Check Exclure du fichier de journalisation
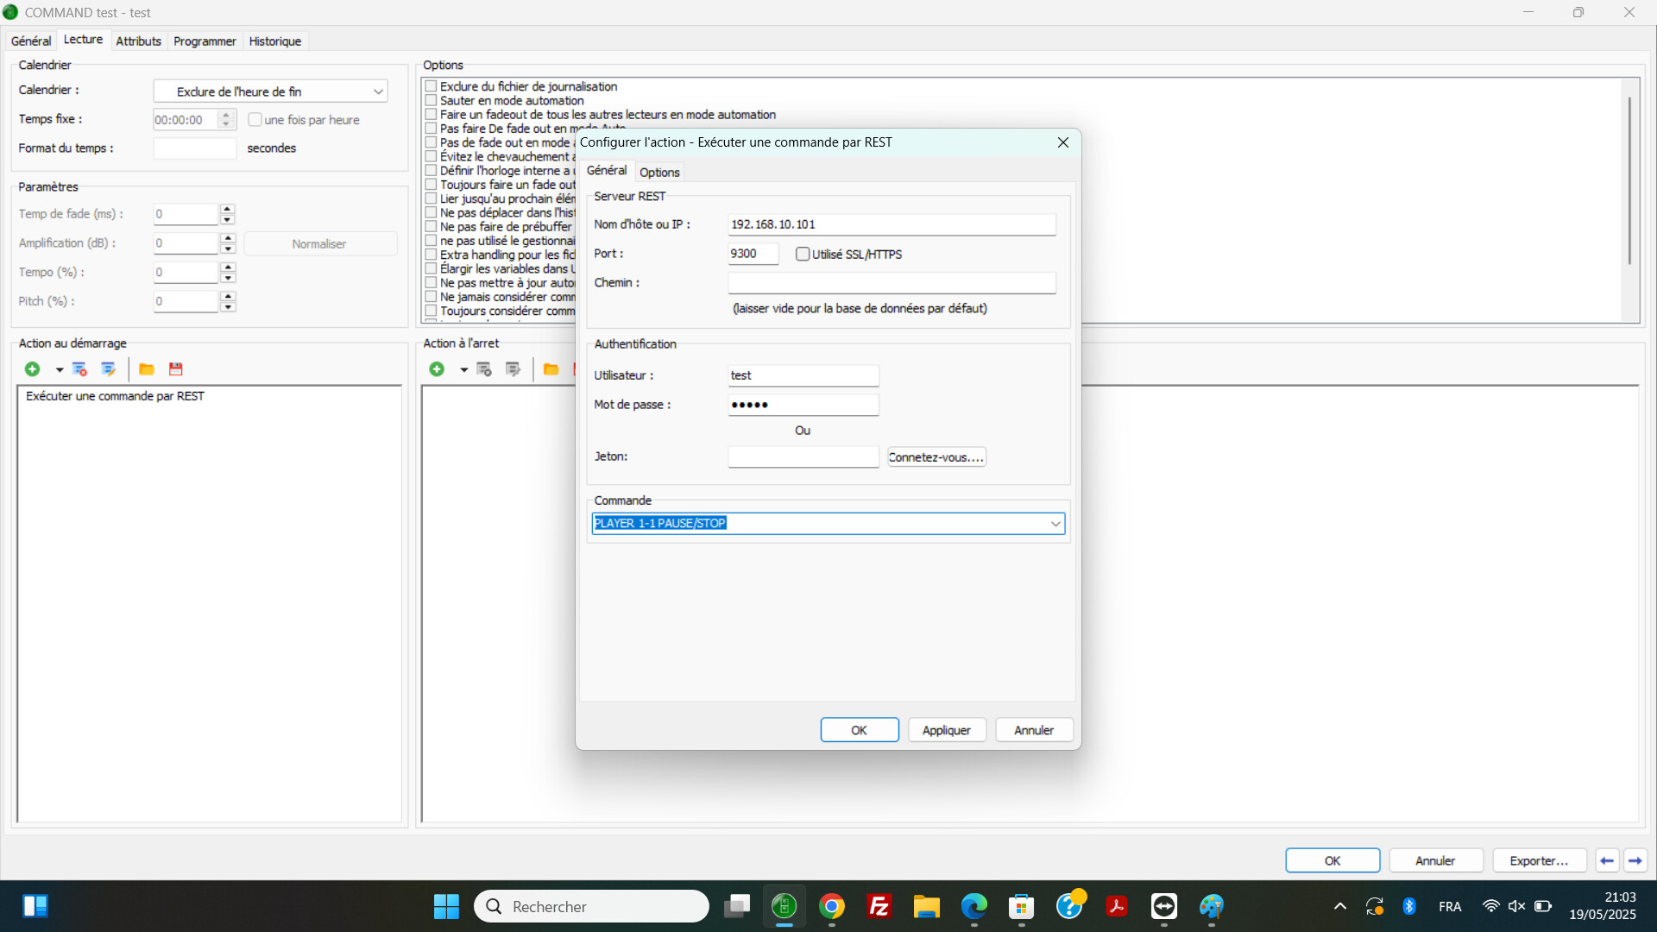 (431, 86)
